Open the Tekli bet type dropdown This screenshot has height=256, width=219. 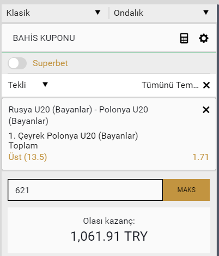tap(28, 85)
